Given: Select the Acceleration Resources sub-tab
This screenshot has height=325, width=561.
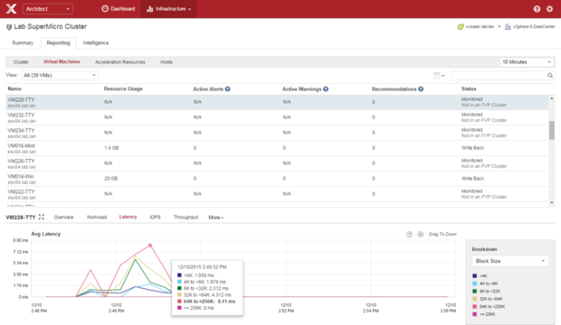Looking at the screenshot, I should point(120,61).
